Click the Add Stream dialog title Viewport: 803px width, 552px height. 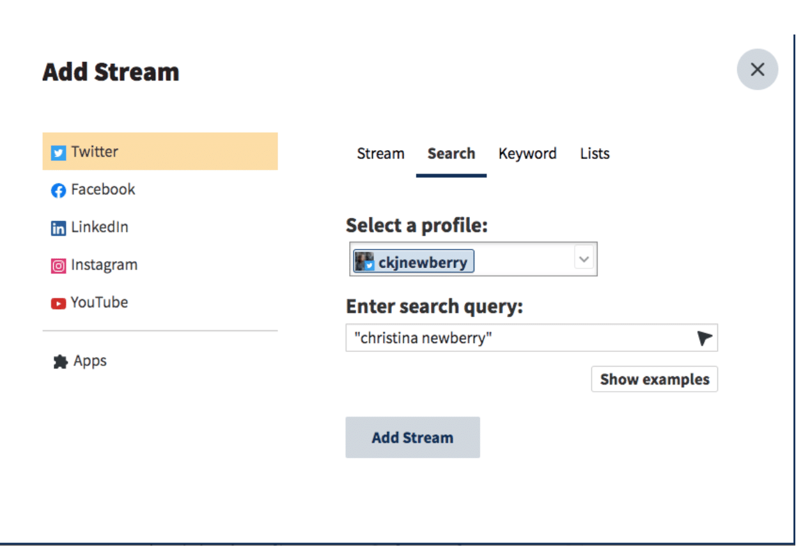pyautogui.click(x=110, y=72)
